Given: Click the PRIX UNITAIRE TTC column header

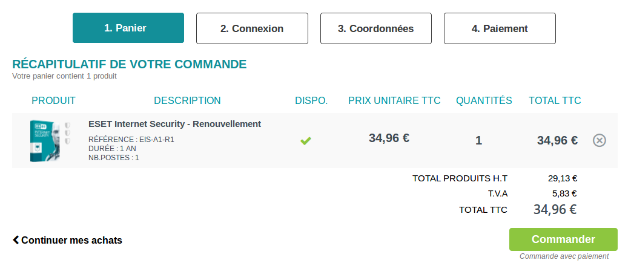Looking at the screenshot, I should [x=394, y=100].
